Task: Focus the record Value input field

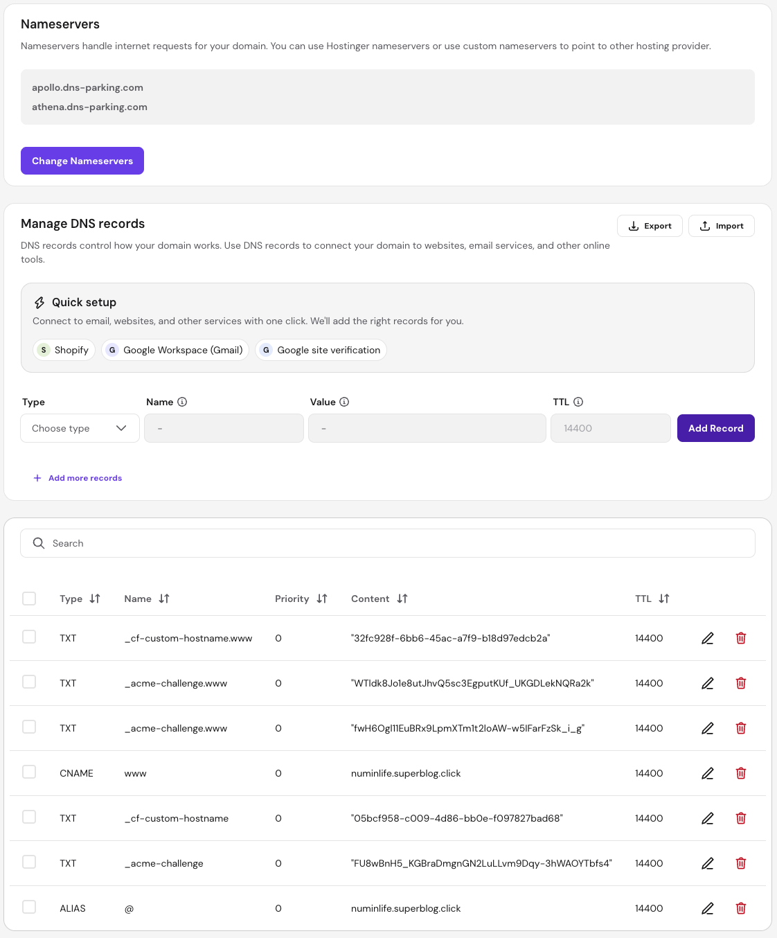Action: click(x=427, y=428)
